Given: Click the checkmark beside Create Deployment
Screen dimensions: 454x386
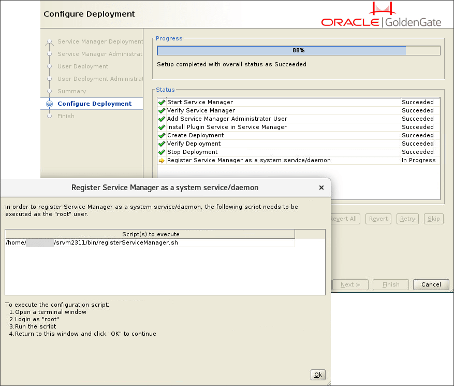Looking at the screenshot, I should pos(162,135).
